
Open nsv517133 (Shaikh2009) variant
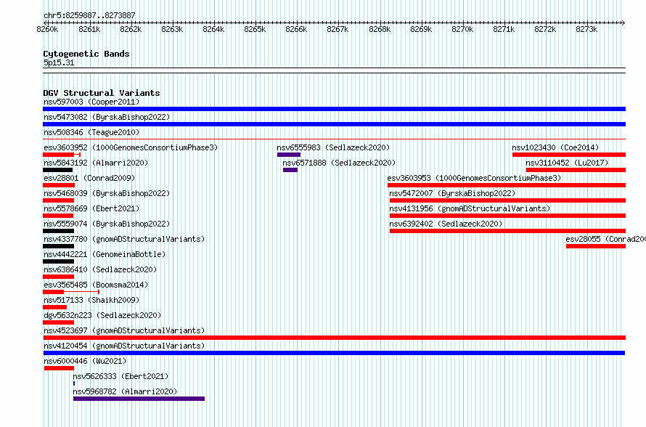[91, 300]
